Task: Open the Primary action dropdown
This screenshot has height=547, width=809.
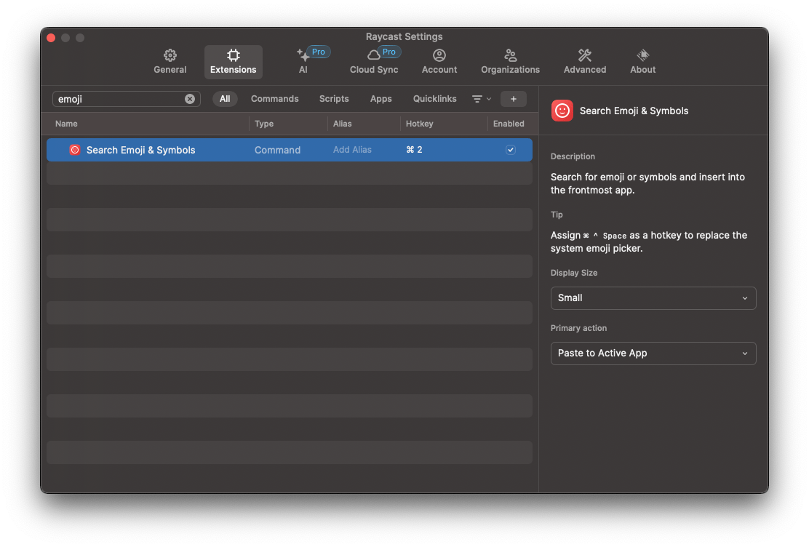Action: (653, 353)
